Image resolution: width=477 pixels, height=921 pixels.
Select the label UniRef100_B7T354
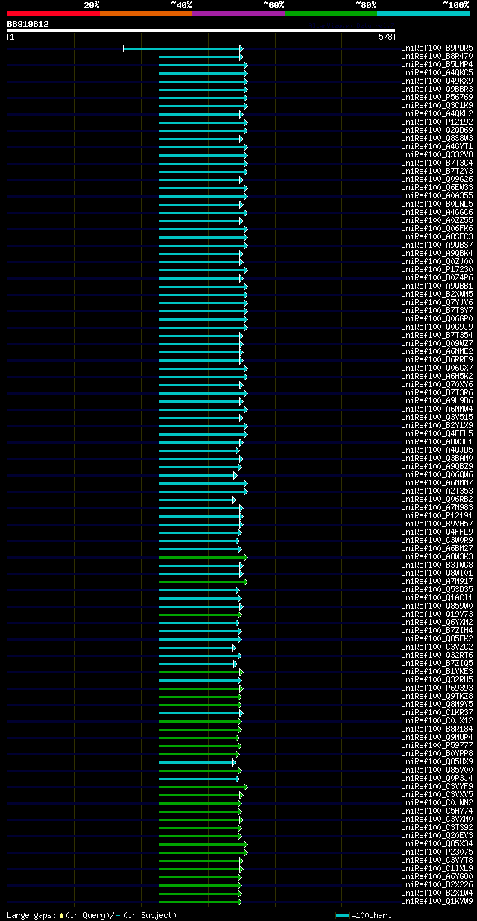(437, 335)
